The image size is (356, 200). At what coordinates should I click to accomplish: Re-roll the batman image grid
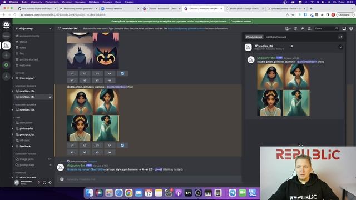(x=122, y=73)
